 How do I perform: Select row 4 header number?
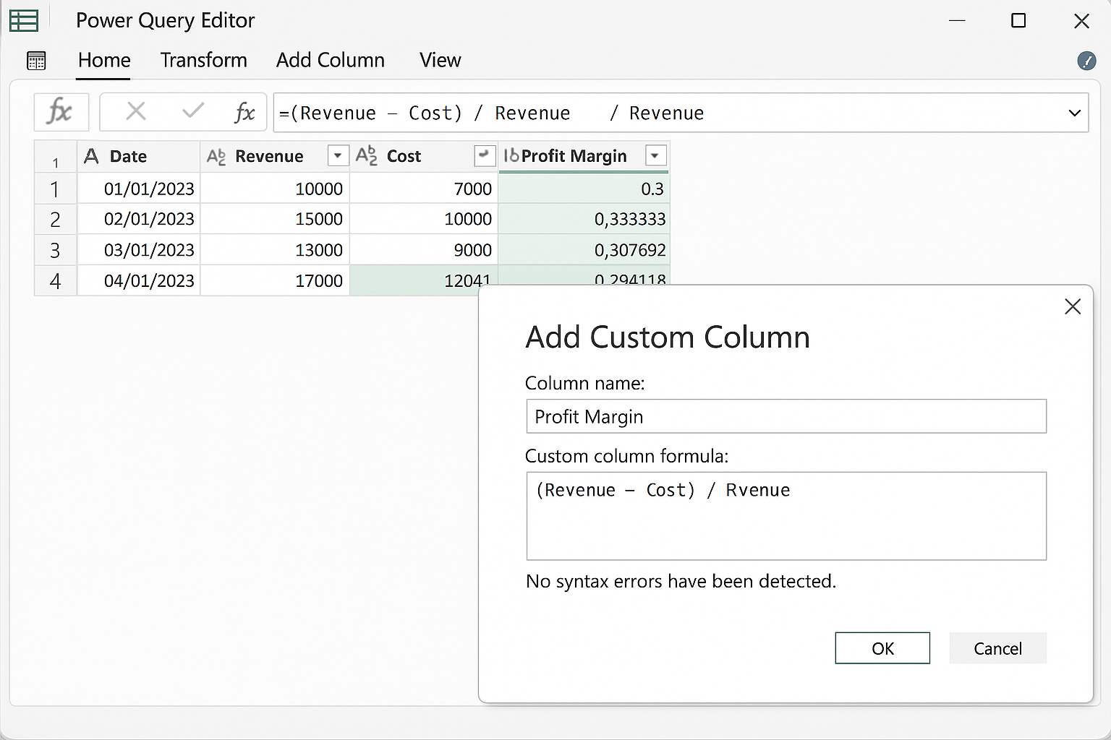click(x=55, y=280)
